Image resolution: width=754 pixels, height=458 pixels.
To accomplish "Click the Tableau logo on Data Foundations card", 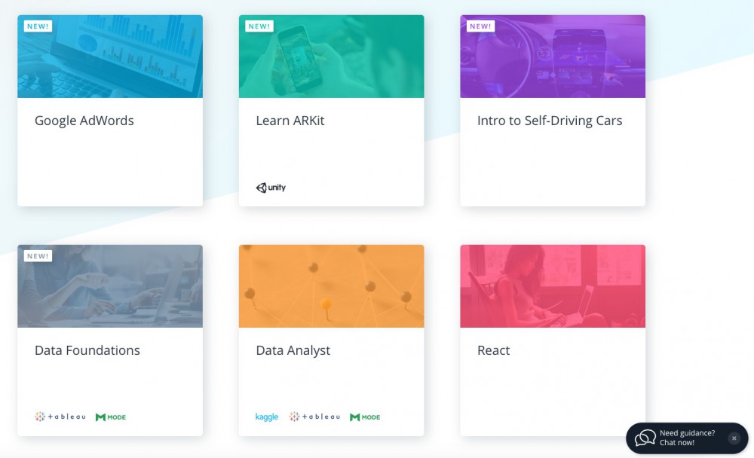I will coord(60,417).
